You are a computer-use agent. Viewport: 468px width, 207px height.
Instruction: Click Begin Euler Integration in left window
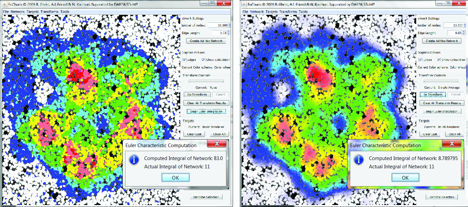(x=206, y=111)
